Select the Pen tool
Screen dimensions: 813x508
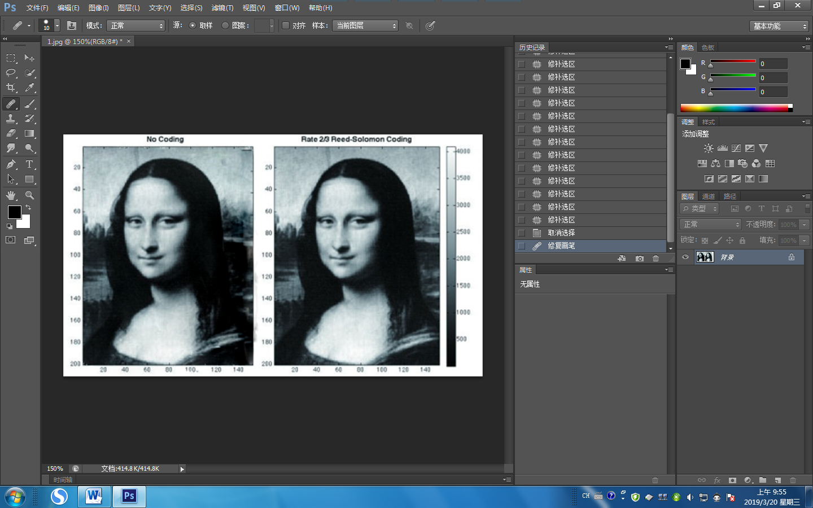pos(11,164)
